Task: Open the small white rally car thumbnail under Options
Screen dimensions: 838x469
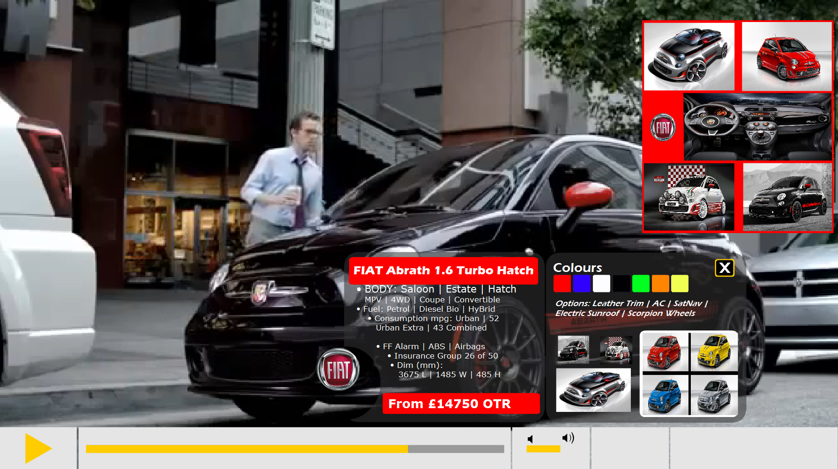Action: [x=616, y=349]
